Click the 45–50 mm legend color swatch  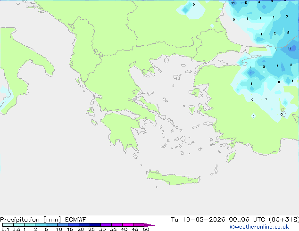click(139, 225)
